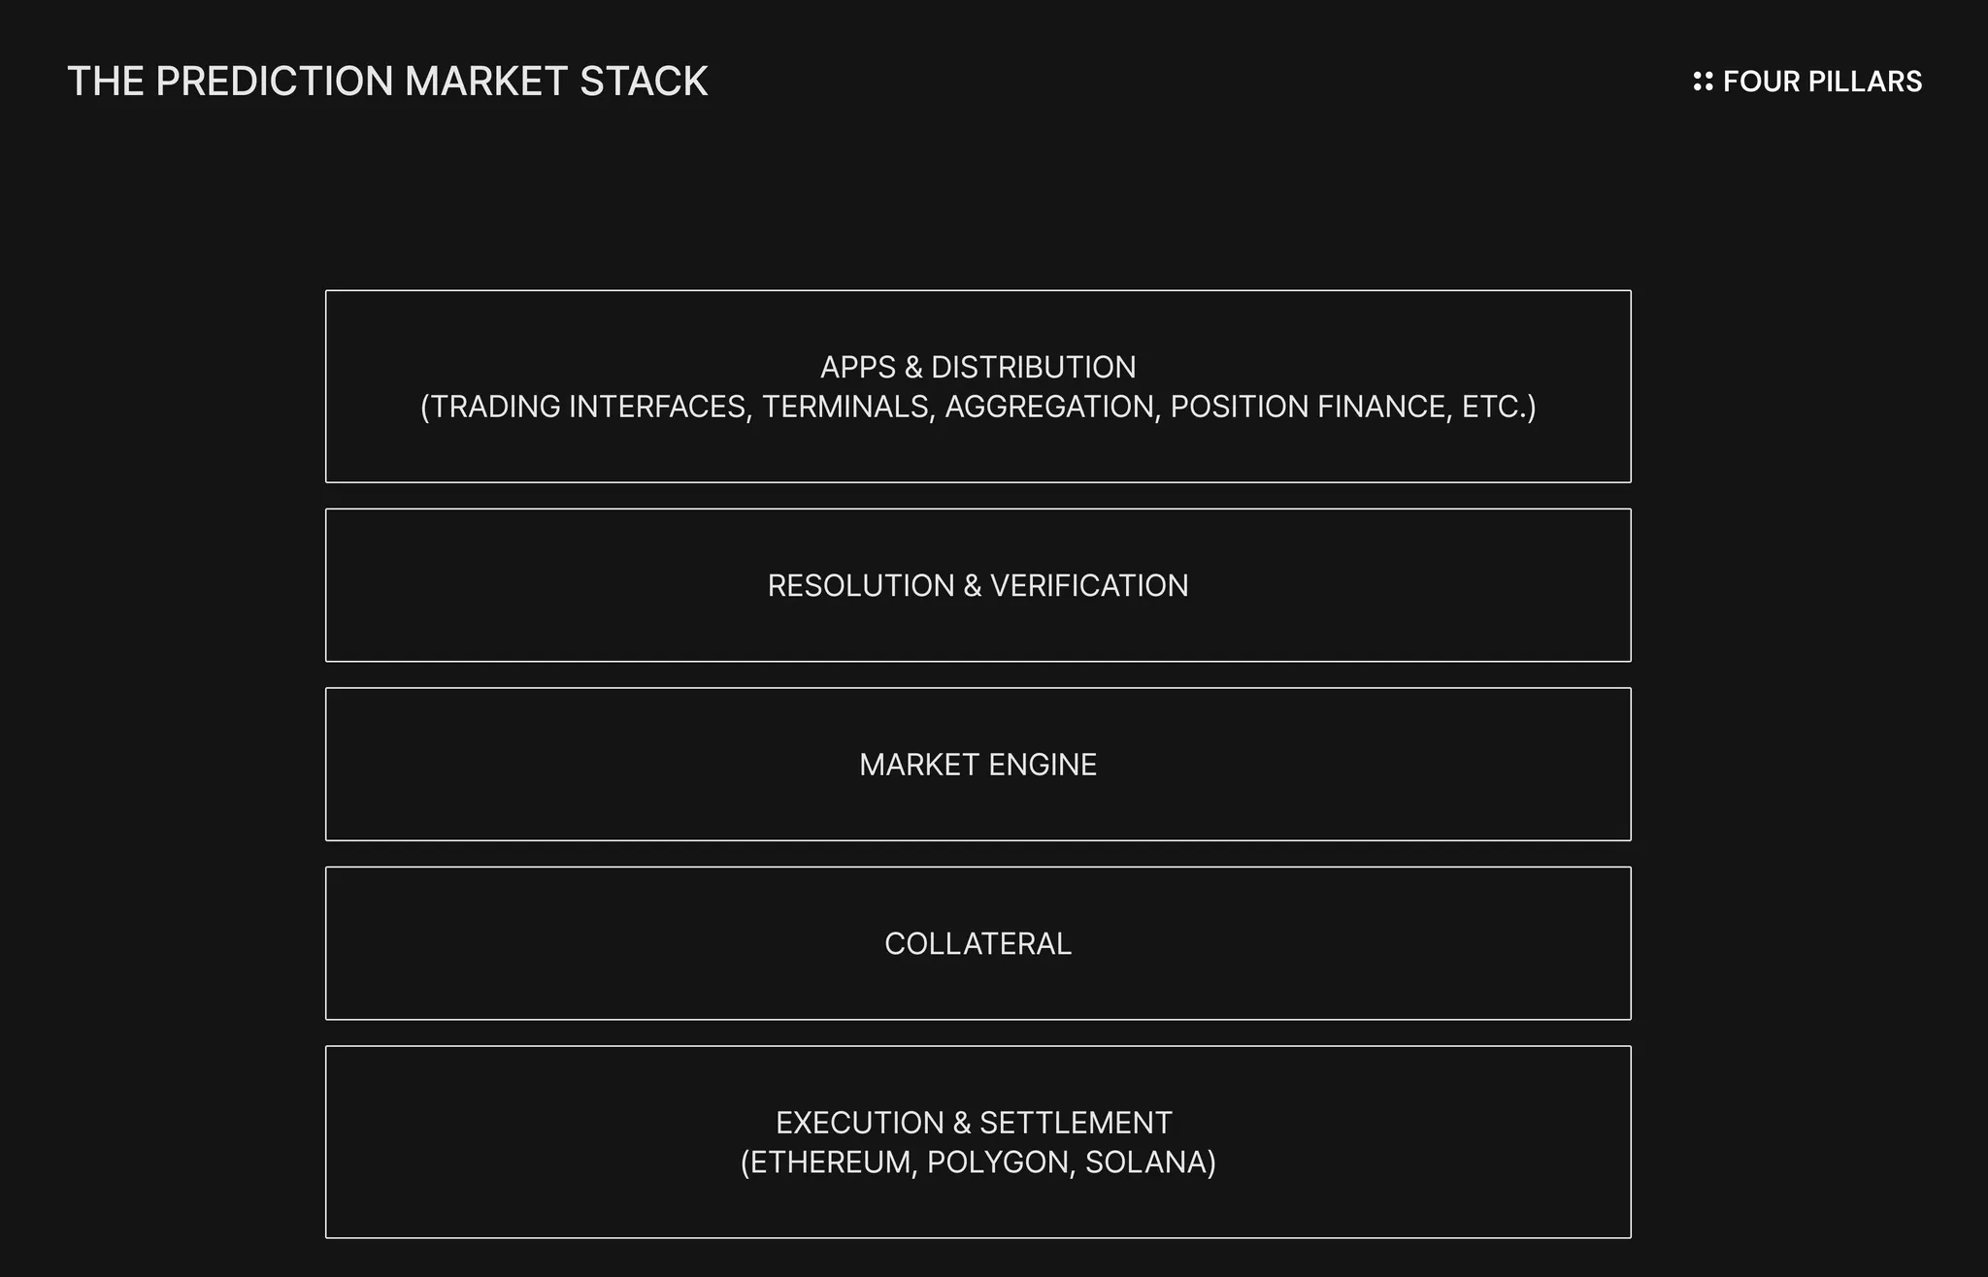Click the word SOLANA

click(1146, 1162)
